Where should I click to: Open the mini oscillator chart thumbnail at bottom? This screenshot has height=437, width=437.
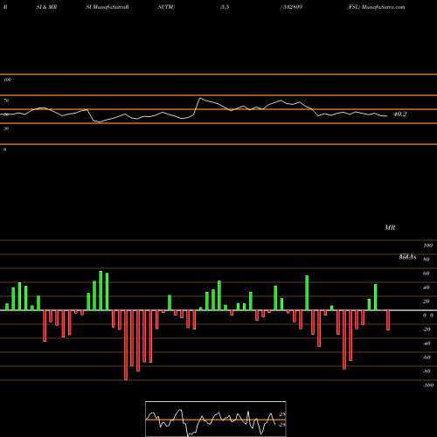click(216, 419)
